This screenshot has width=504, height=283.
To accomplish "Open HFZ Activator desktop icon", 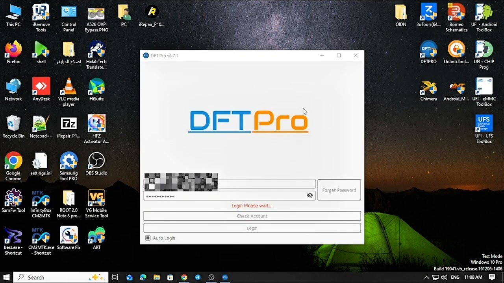I will 96,130.
